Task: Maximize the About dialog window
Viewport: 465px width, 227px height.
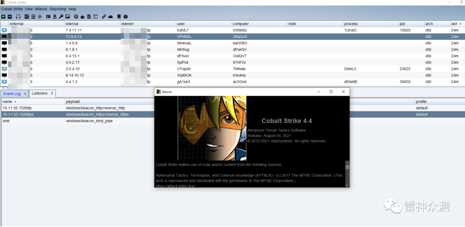Action: coord(331,92)
